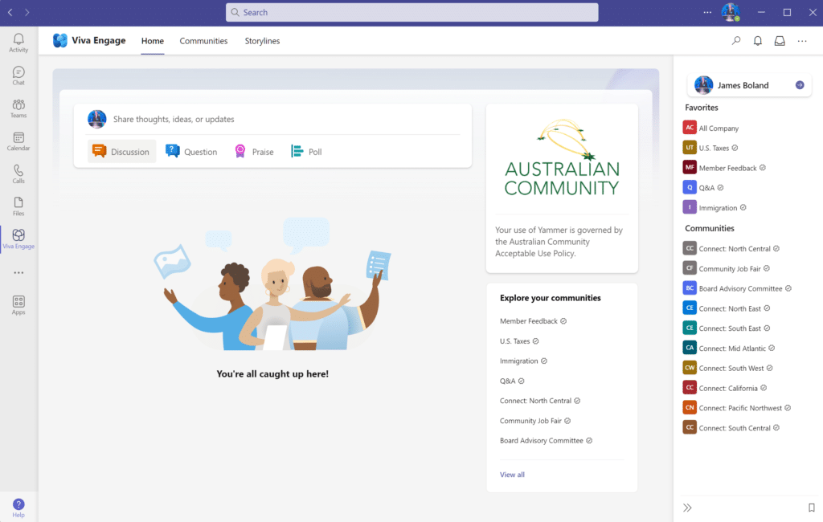Open the profile picture in title bar
This screenshot has height=522, width=823.
pos(731,12)
